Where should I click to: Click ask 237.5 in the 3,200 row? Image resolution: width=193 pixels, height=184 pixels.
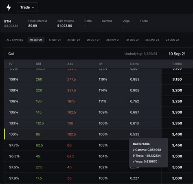(72, 90)
